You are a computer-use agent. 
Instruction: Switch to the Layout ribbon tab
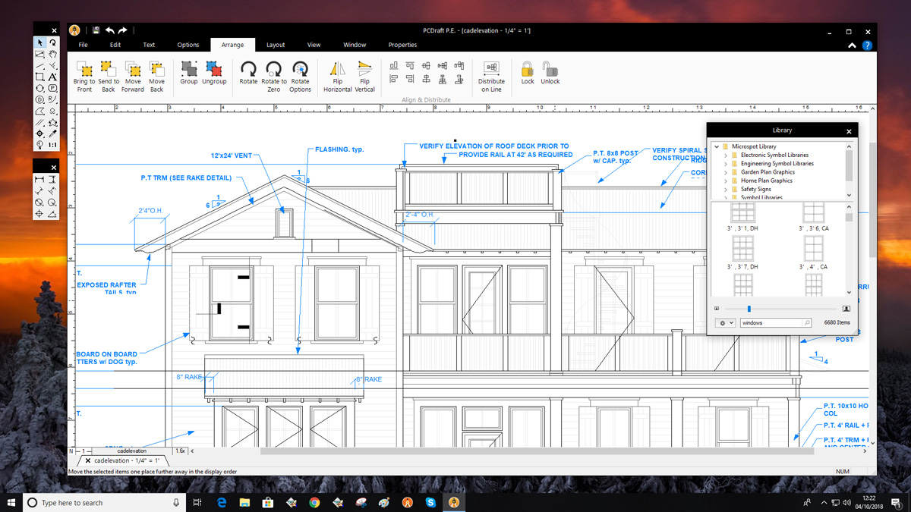(276, 45)
